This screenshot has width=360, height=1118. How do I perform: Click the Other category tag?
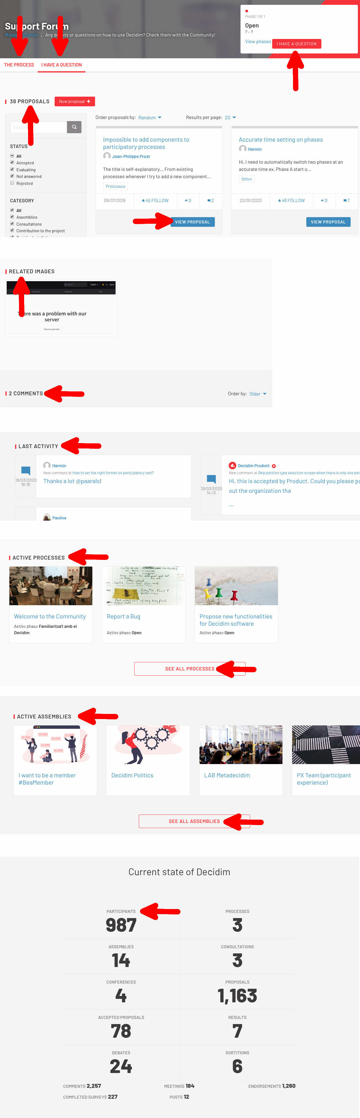pyautogui.click(x=247, y=179)
